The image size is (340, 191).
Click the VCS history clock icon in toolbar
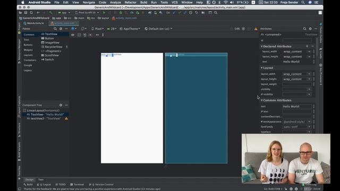(x=191, y=13)
